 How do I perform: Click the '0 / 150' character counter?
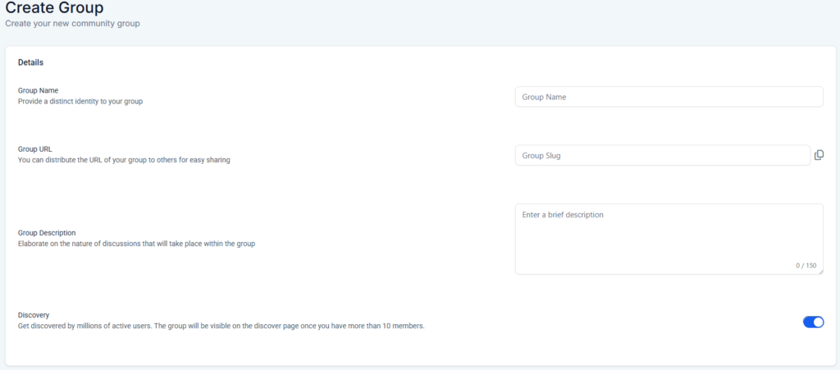(806, 266)
